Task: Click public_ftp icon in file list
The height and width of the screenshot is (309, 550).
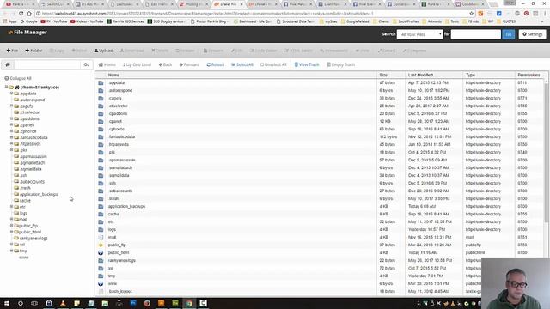Action: 101,245
